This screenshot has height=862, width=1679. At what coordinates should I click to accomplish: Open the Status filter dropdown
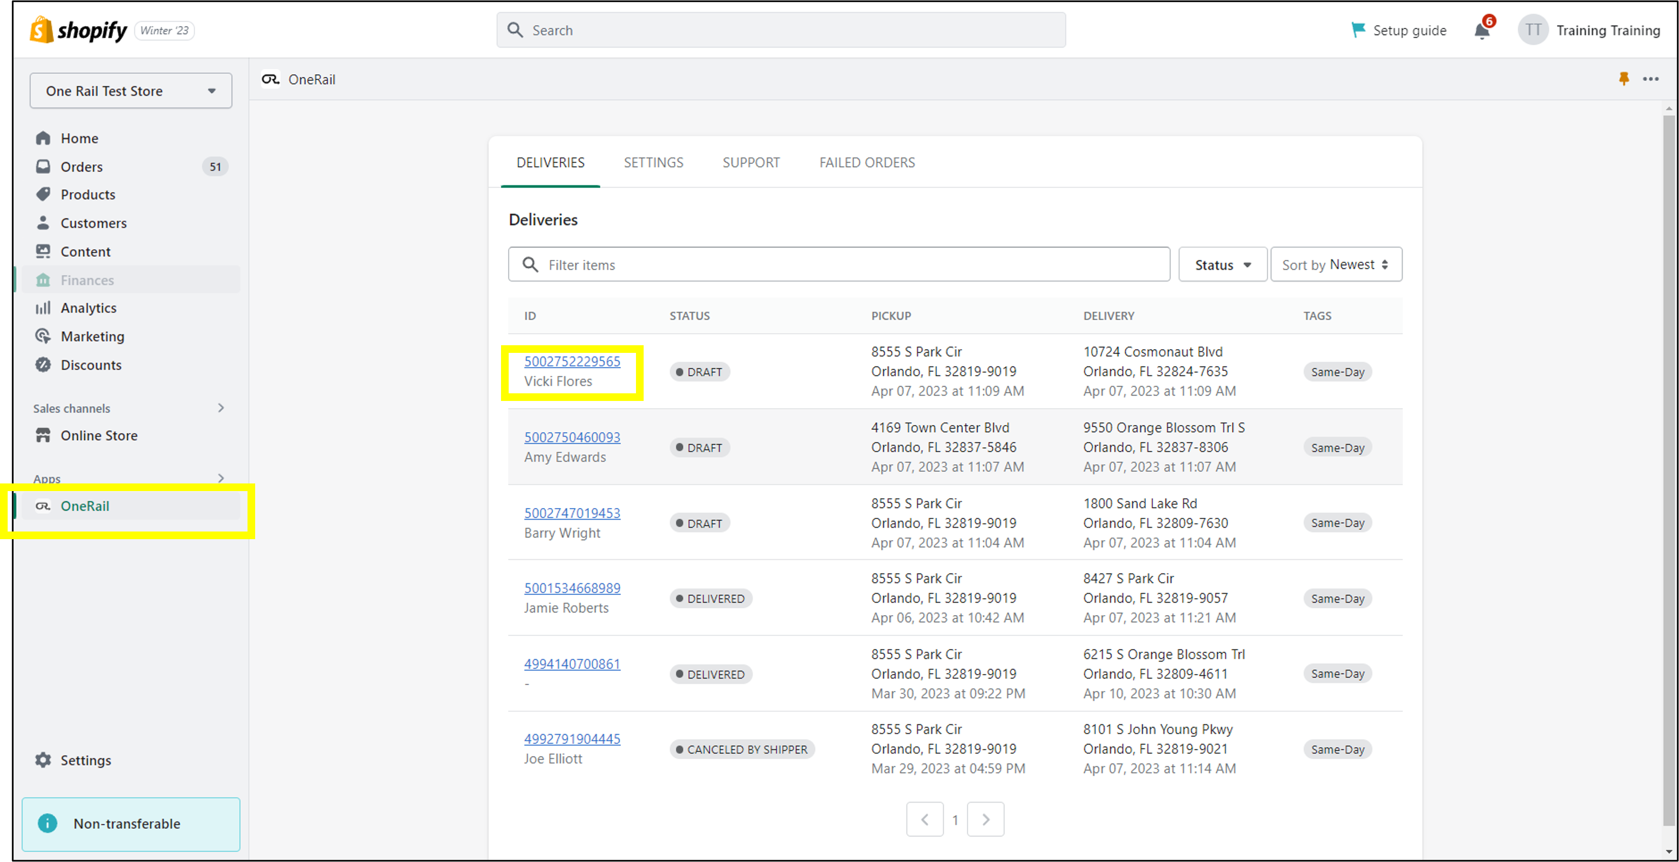tap(1222, 264)
